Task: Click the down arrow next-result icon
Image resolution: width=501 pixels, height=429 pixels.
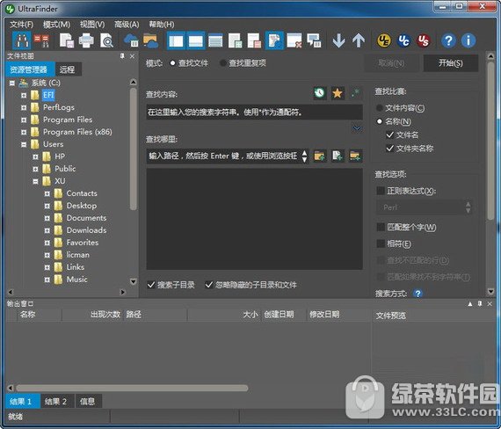Action: (x=338, y=40)
